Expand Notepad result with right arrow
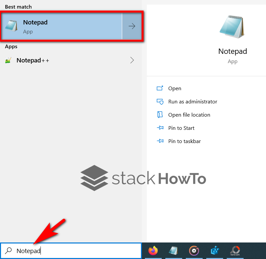 pos(132,26)
